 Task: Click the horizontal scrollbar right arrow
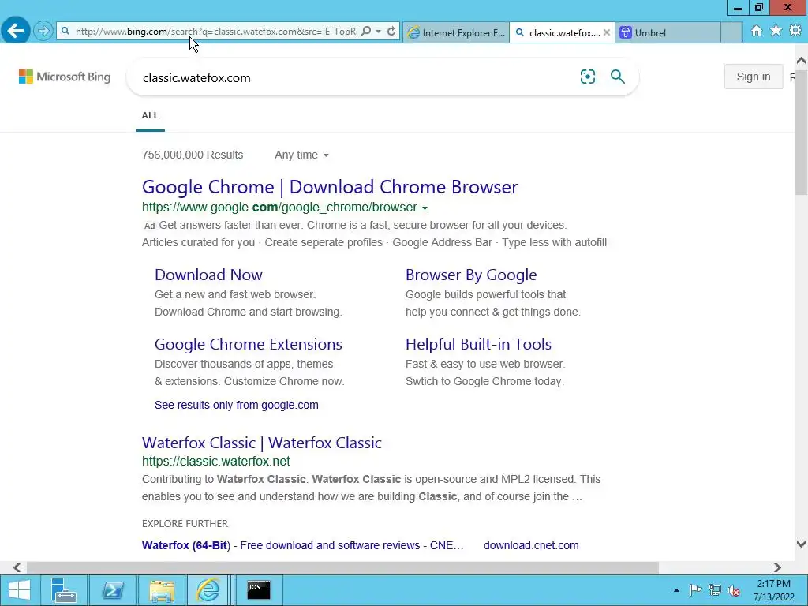[x=777, y=567]
